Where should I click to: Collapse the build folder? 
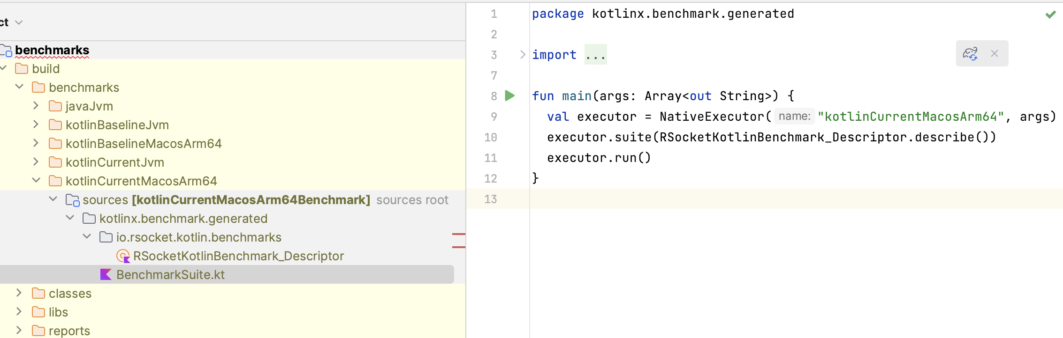click(3, 68)
